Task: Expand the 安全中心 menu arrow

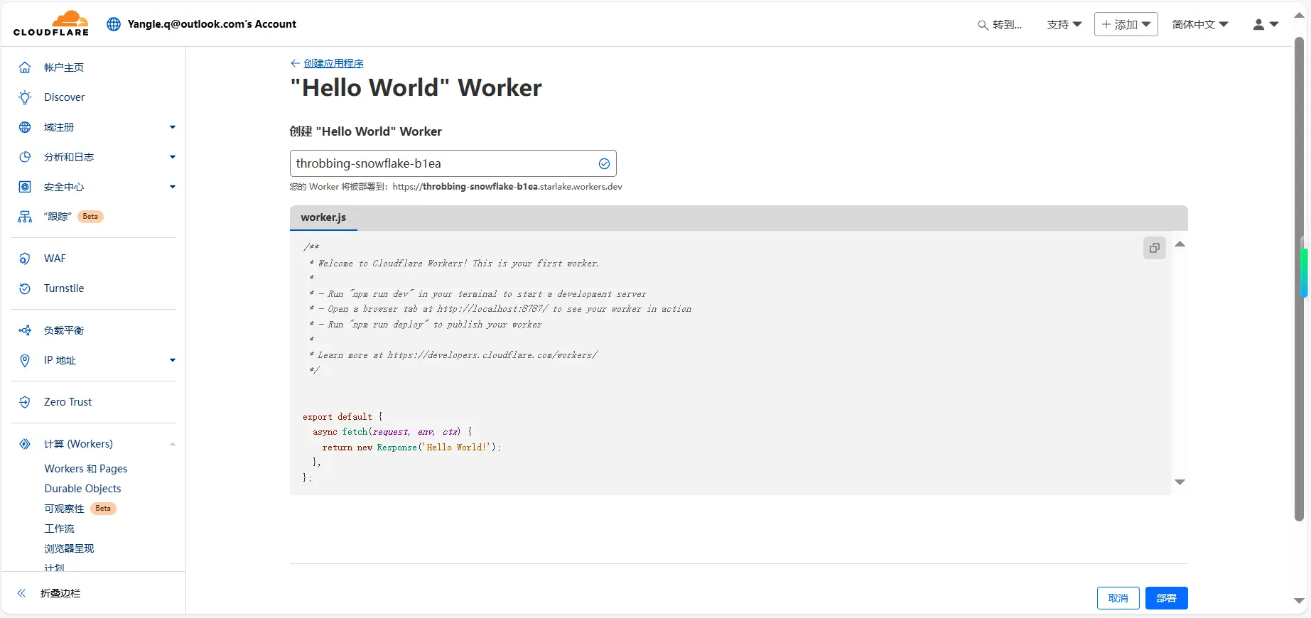Action: [172, 187]
